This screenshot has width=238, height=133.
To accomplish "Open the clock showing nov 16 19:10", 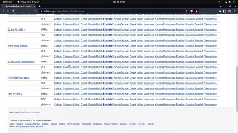I will (119, 2).
